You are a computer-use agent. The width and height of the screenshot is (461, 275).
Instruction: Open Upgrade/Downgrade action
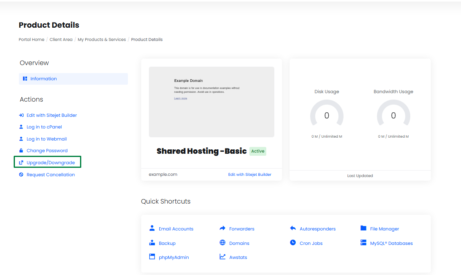[x=51, y=163]
